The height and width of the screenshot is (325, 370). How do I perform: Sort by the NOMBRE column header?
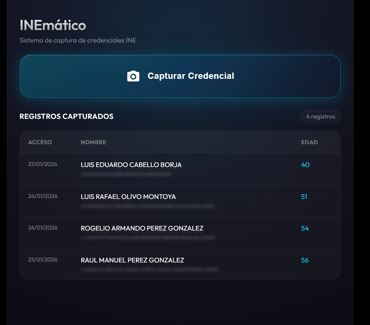click(x=94, y=142)
